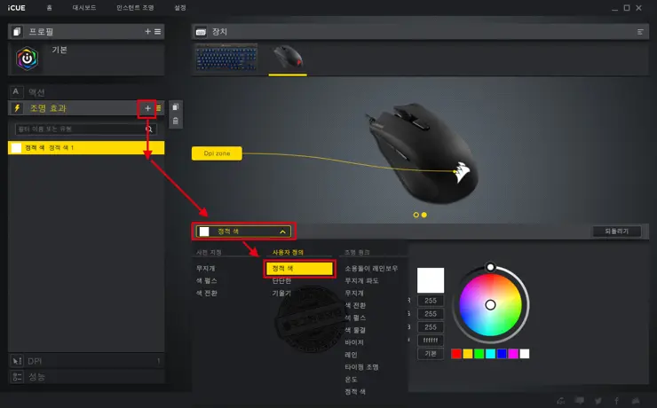
Task: Choose 타이핑 조명 lighting link effect
Action: coord(361,367)
